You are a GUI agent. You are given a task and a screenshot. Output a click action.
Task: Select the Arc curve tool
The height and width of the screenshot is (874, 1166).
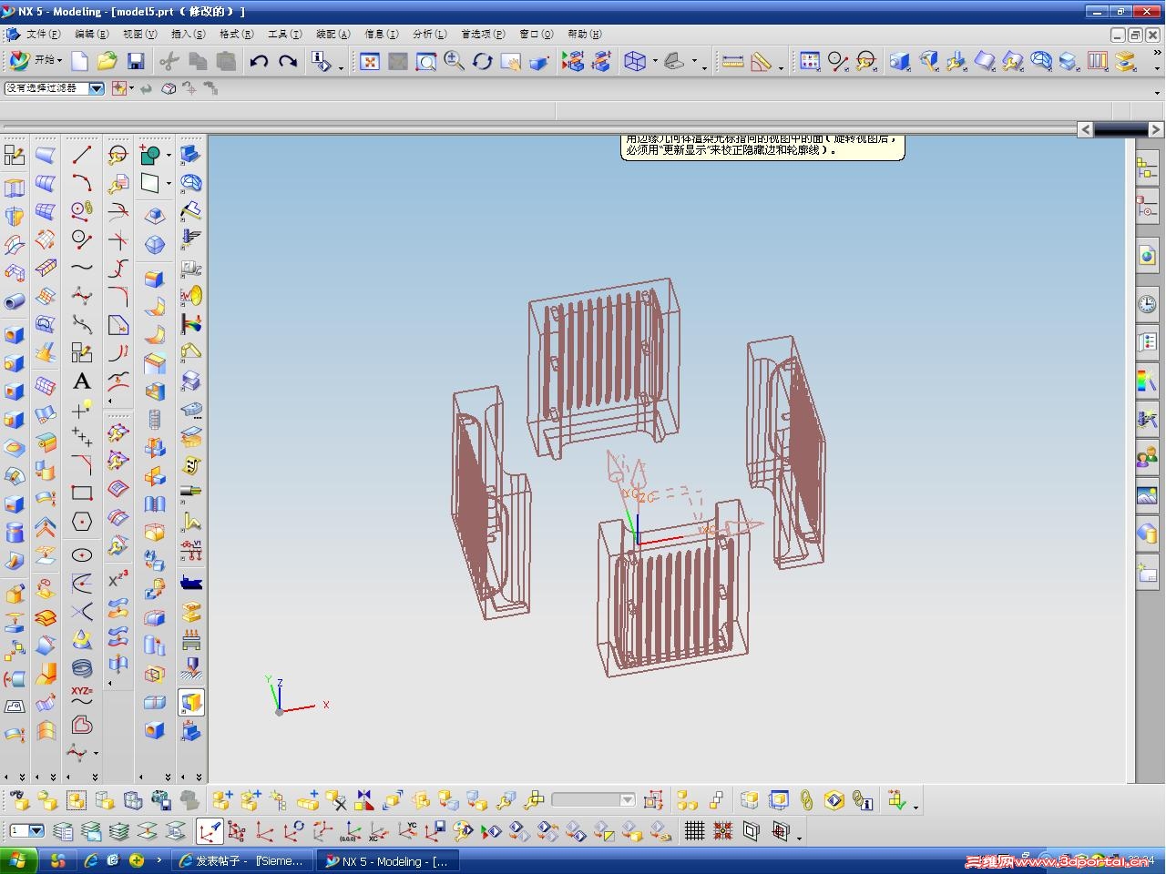click(x=82, y=183)
